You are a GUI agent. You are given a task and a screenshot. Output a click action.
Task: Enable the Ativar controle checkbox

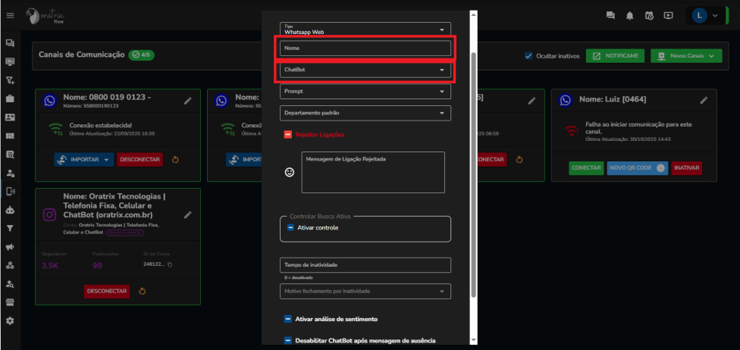291,227
